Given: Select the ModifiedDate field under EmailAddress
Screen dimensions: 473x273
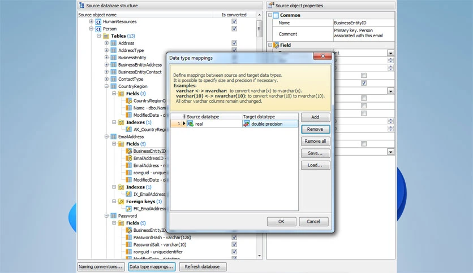Looking at the screenshot, I should pyautogui.click(x=149, y=180).
